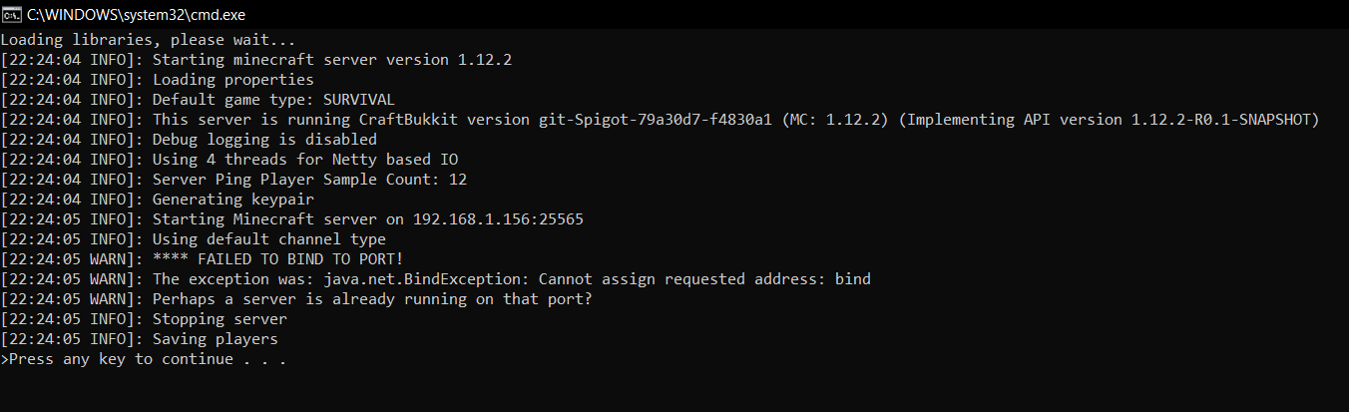Click the "Debug logging is disabled" message

(264, 140)
